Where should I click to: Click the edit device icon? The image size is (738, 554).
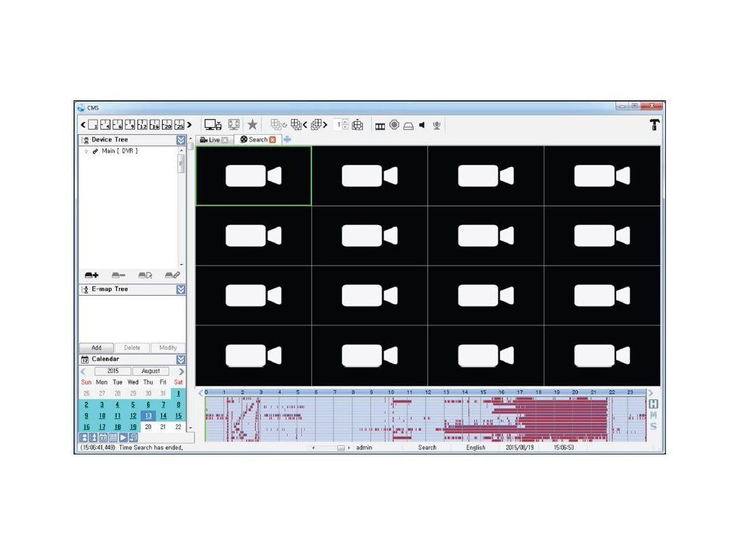(145, 275)
